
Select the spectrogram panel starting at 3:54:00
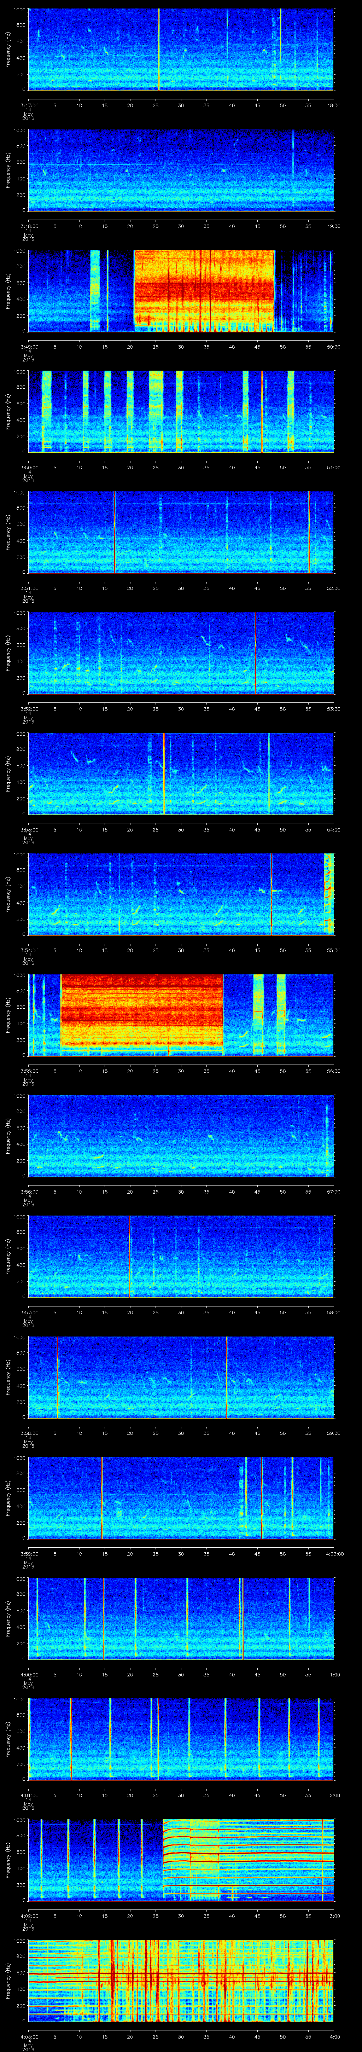[x=181, y=894]
